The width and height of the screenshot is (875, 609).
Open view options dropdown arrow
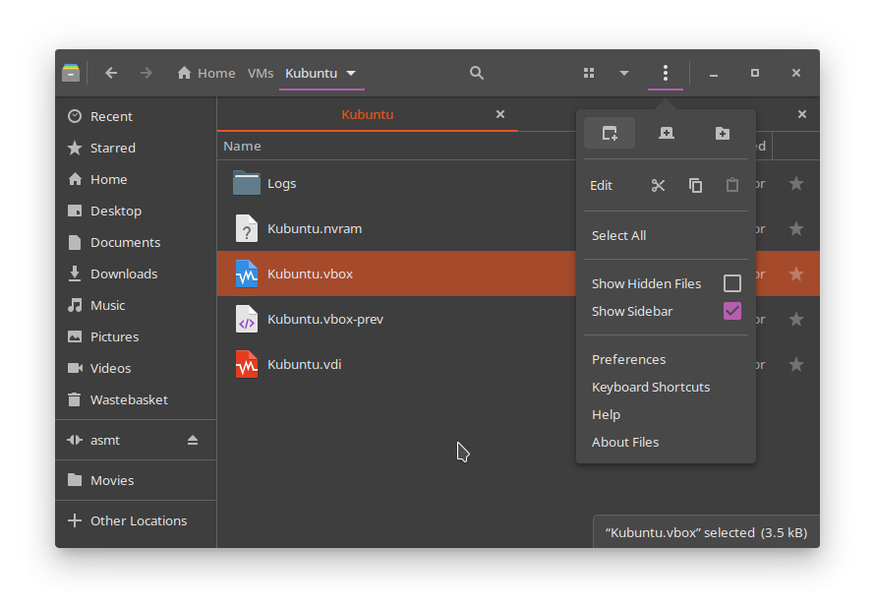[x=624, y=73]
